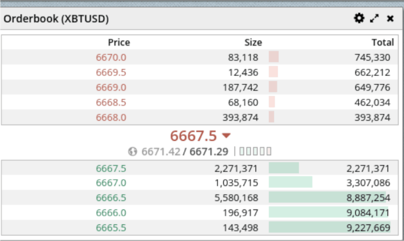Click the green depth bar for 6667.0

pyautogui.click(x=290, y=182)
